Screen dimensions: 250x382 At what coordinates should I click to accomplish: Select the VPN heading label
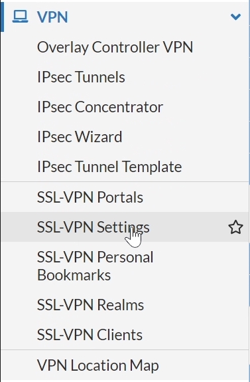click(52, 17)
